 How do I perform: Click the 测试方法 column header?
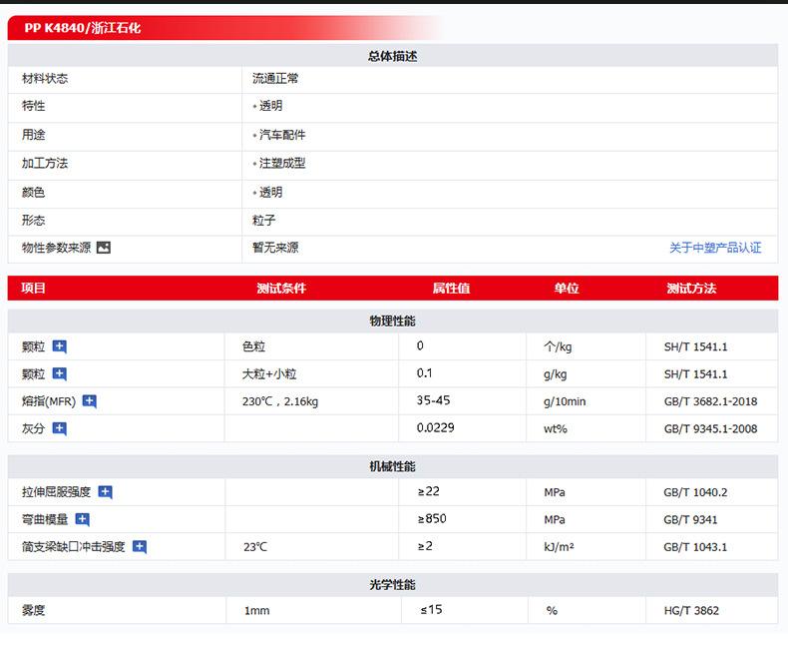point(691,289)
